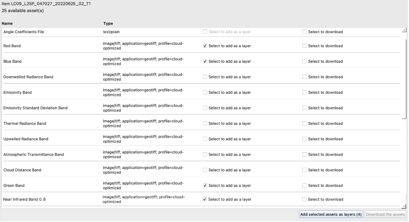The height and width of the screenshot is (222, 409).
Task: Uncheck Blue Band add as a layer
Action: [205, 62]
